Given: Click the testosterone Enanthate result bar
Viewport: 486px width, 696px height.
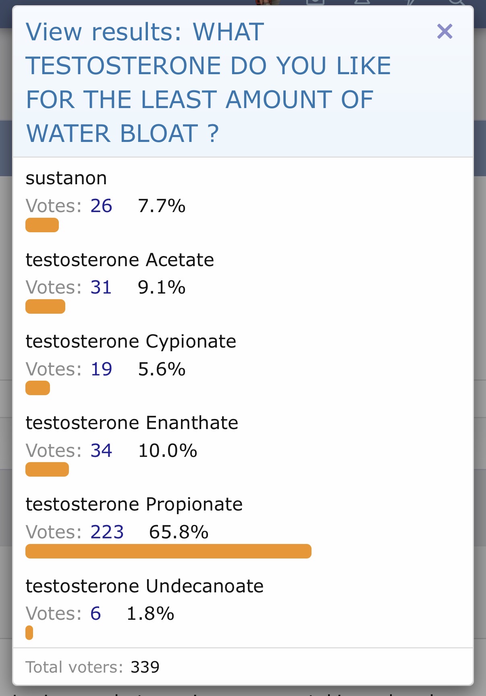Looking at the screenshot, I should pyautogui.click(x=47, y=469).
